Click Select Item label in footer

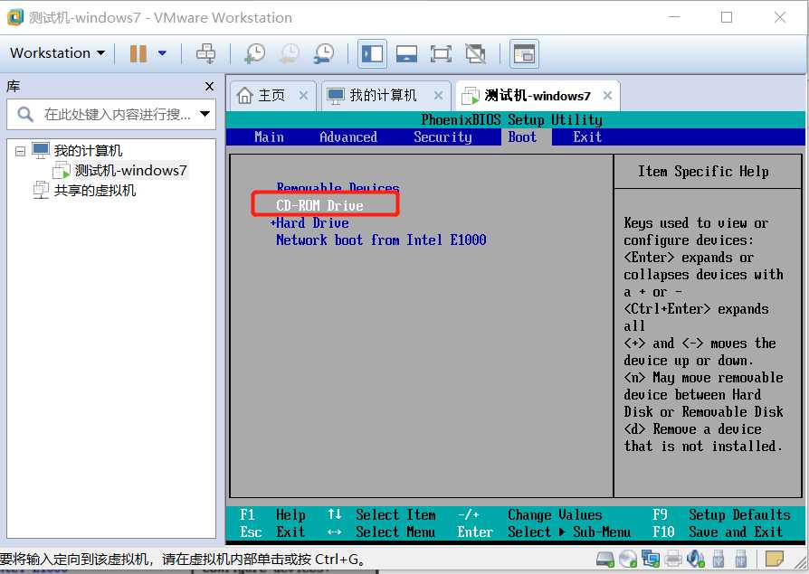395,514
